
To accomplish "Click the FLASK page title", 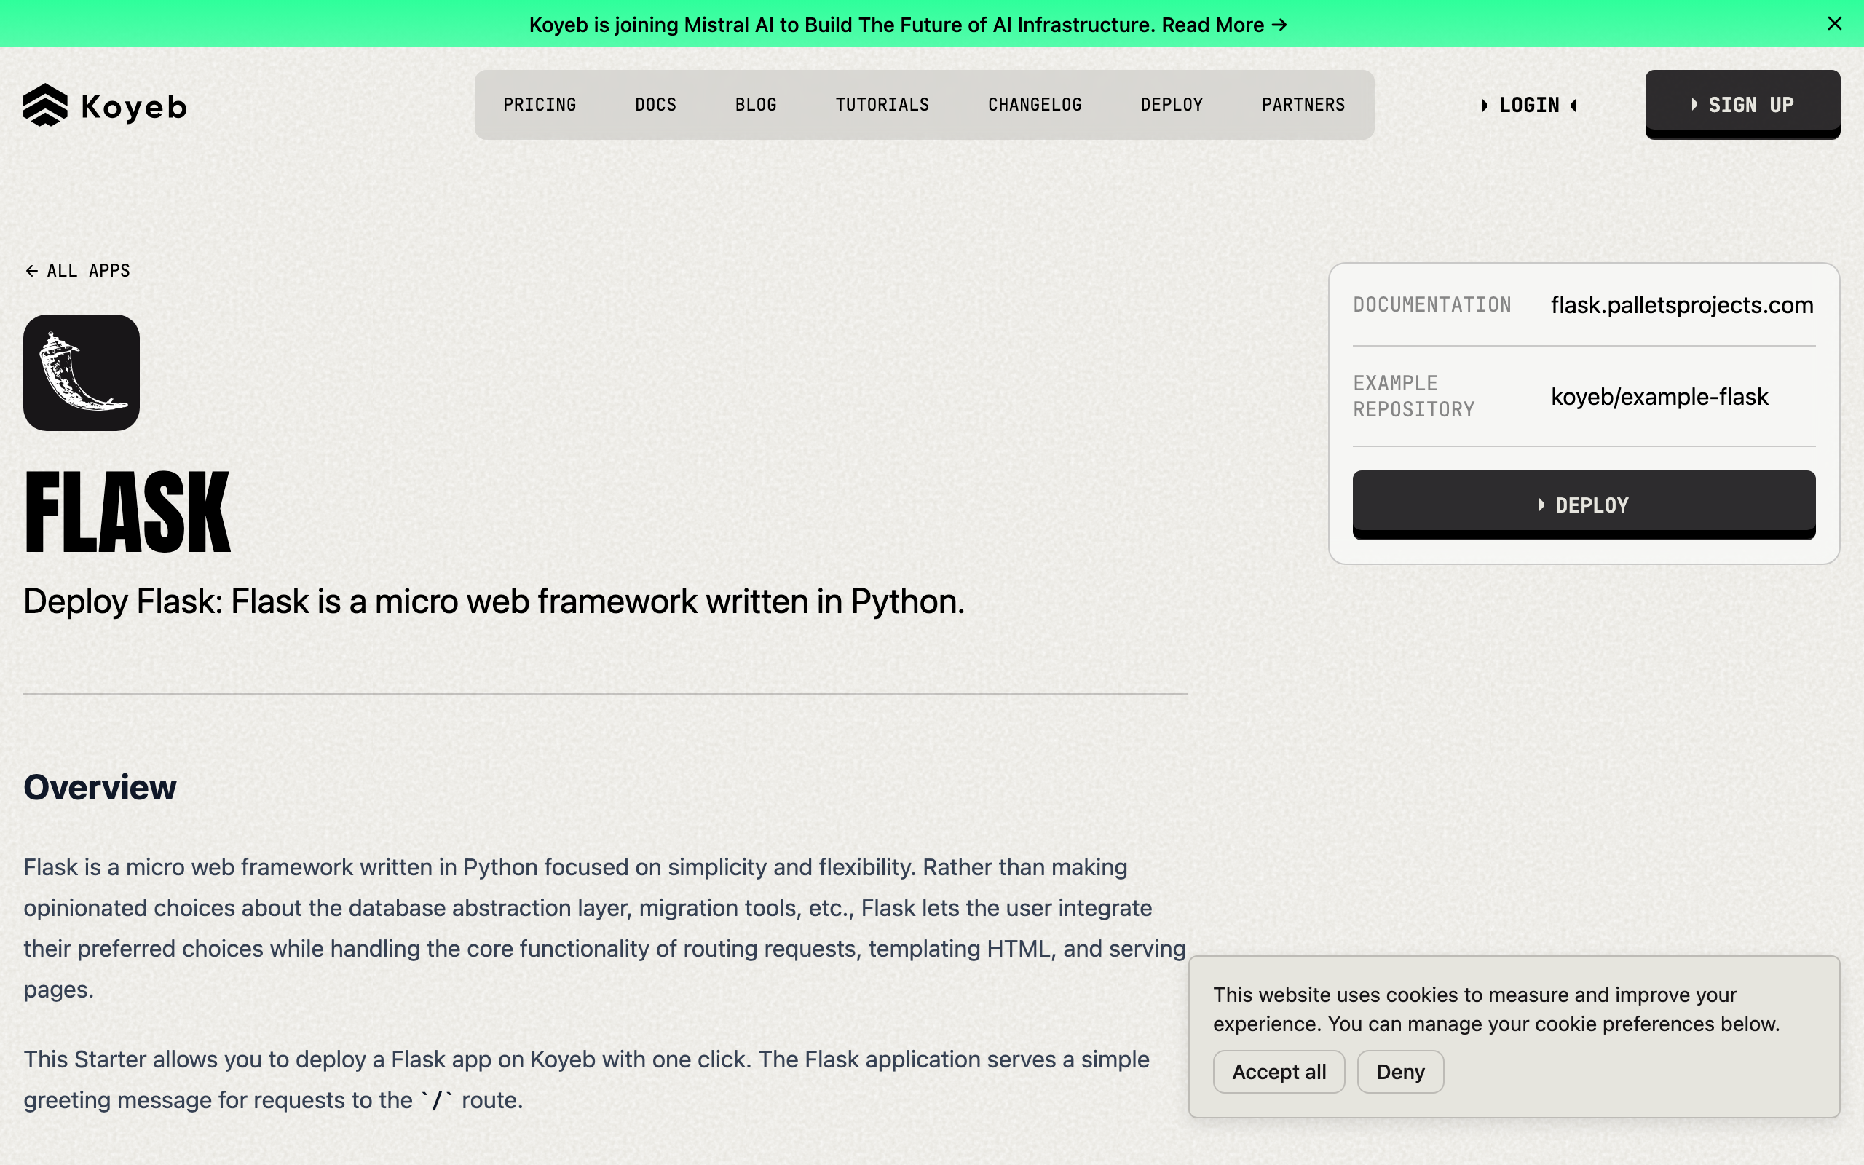I will point(127,513).
